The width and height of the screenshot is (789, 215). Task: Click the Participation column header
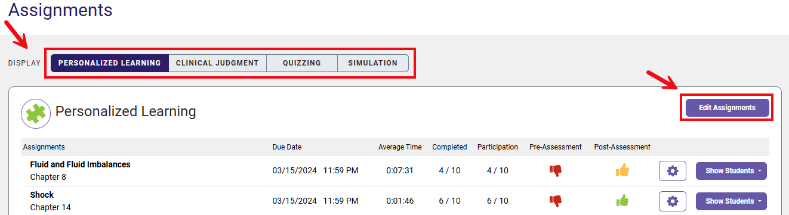coord(498,147)
